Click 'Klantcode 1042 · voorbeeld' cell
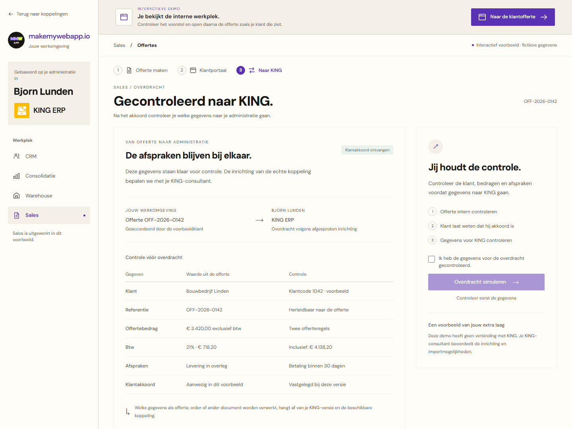The height and width of the screenshot is (429, 572). 319,291
